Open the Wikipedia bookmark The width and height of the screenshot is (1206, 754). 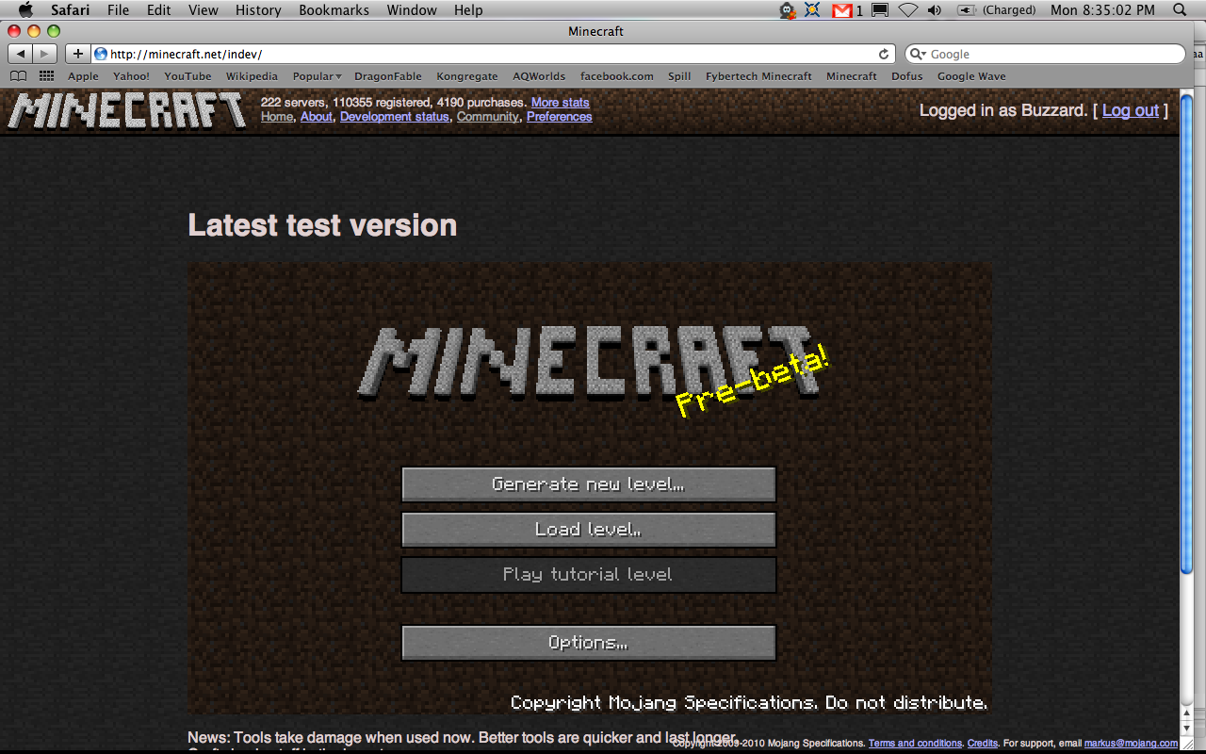tap(252, 76)
